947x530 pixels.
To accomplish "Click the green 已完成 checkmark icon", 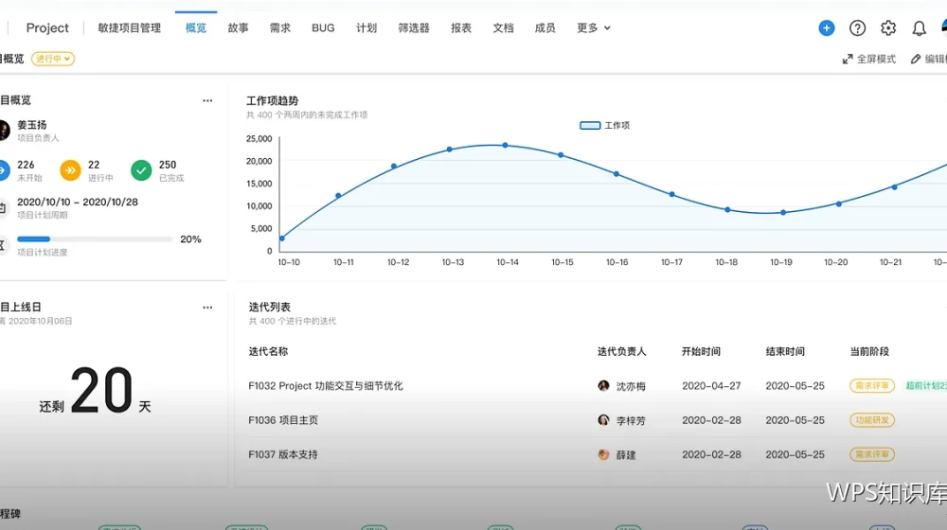I will click(x=141, y=171).
